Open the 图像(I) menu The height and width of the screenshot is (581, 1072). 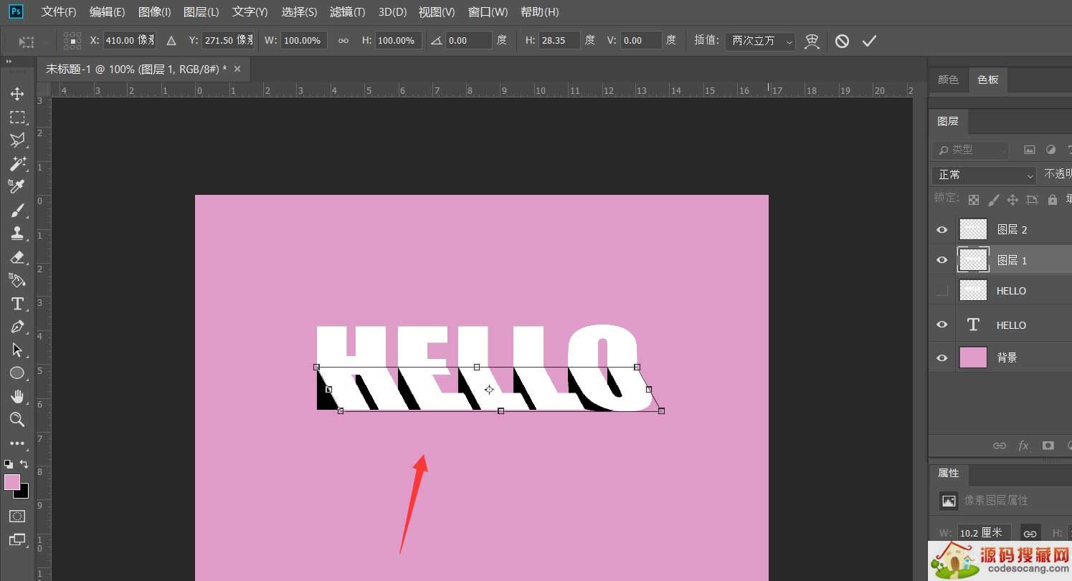tap(154, 12)
